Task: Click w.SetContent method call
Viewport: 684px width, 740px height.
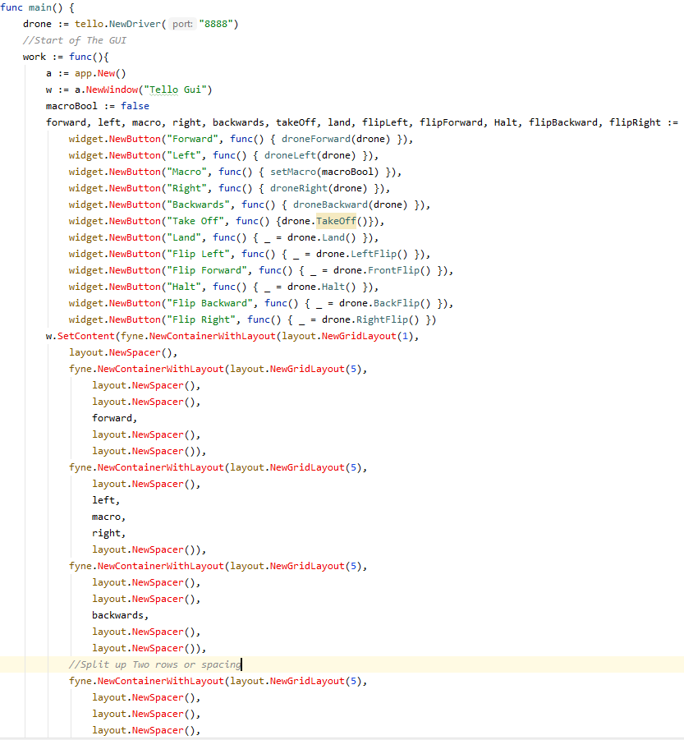Action: point(80,336)
